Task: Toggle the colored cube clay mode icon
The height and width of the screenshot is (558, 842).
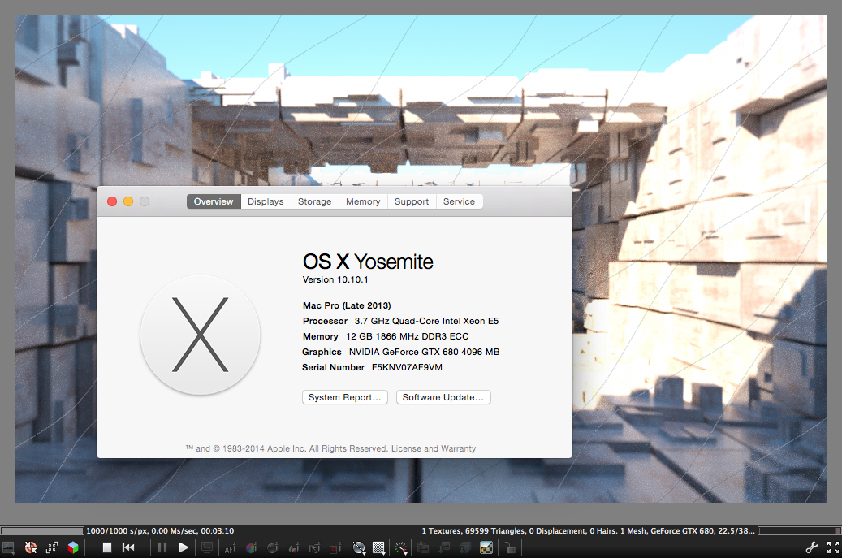Action: pos(73,547)
